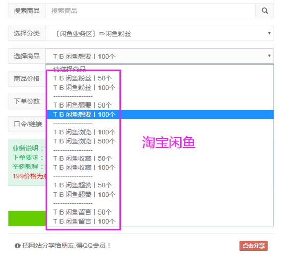The width and height of the screenshot is (281, 256).
Task: Click the green submit button
Action: 27,219
